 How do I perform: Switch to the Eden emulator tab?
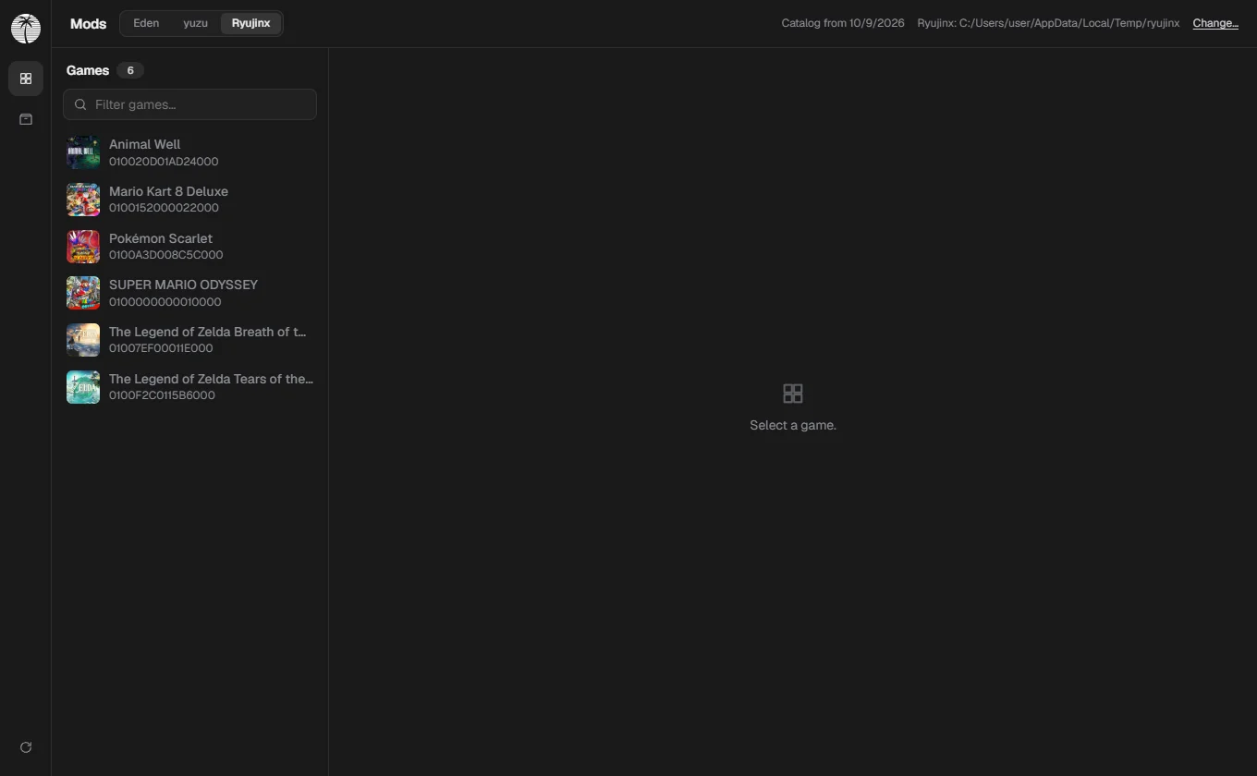(x=146, y=23)
